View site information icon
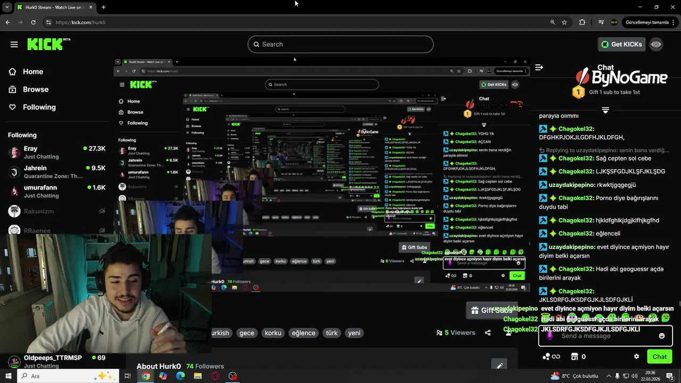Image resolution: width=681 pixels, height=383 pixels. point(48,22)
